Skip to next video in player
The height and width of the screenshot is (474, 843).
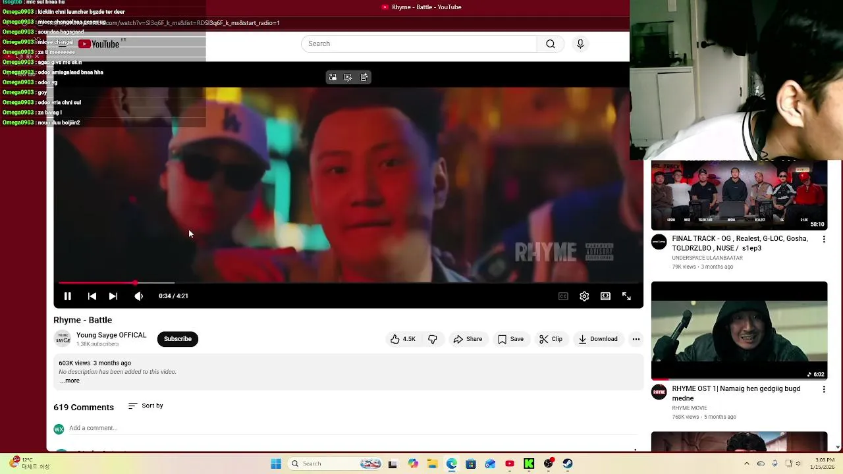click(113, 296)
